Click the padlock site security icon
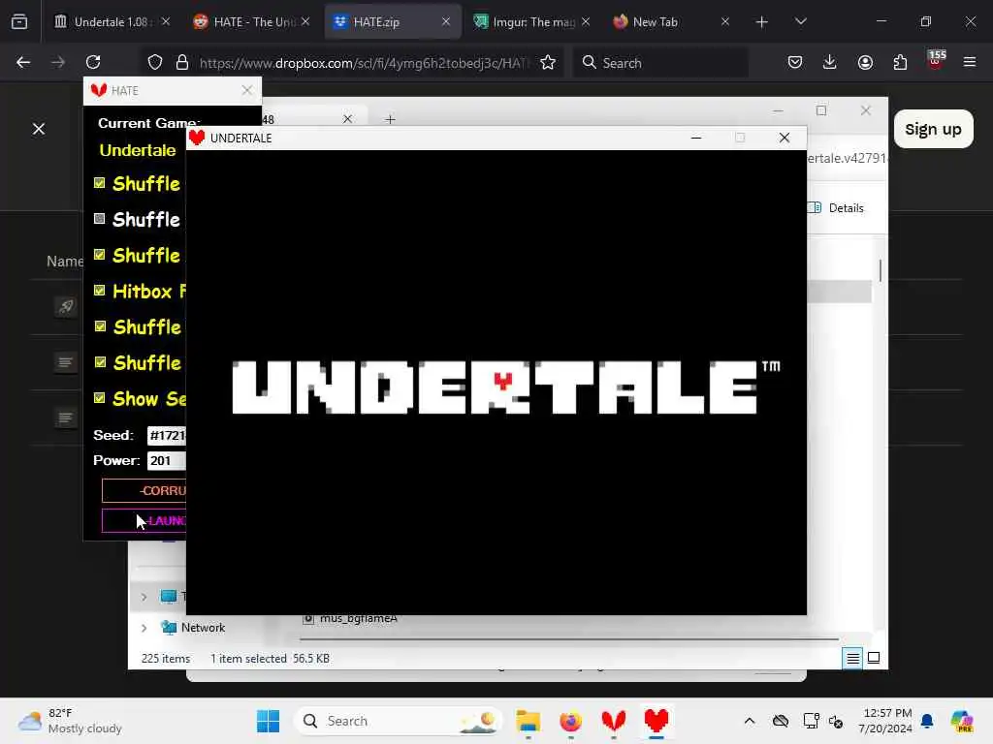The width and height of the screenshot is (993, 744). 182,62
